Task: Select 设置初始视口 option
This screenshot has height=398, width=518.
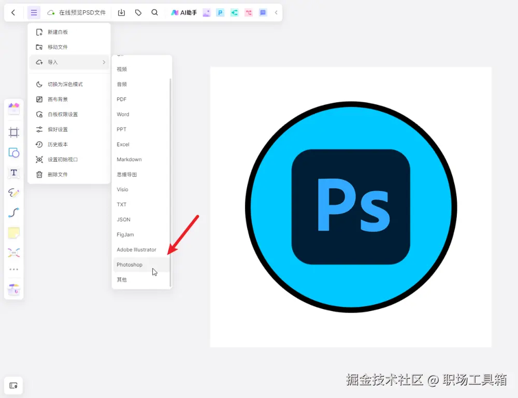Action: 69,160
